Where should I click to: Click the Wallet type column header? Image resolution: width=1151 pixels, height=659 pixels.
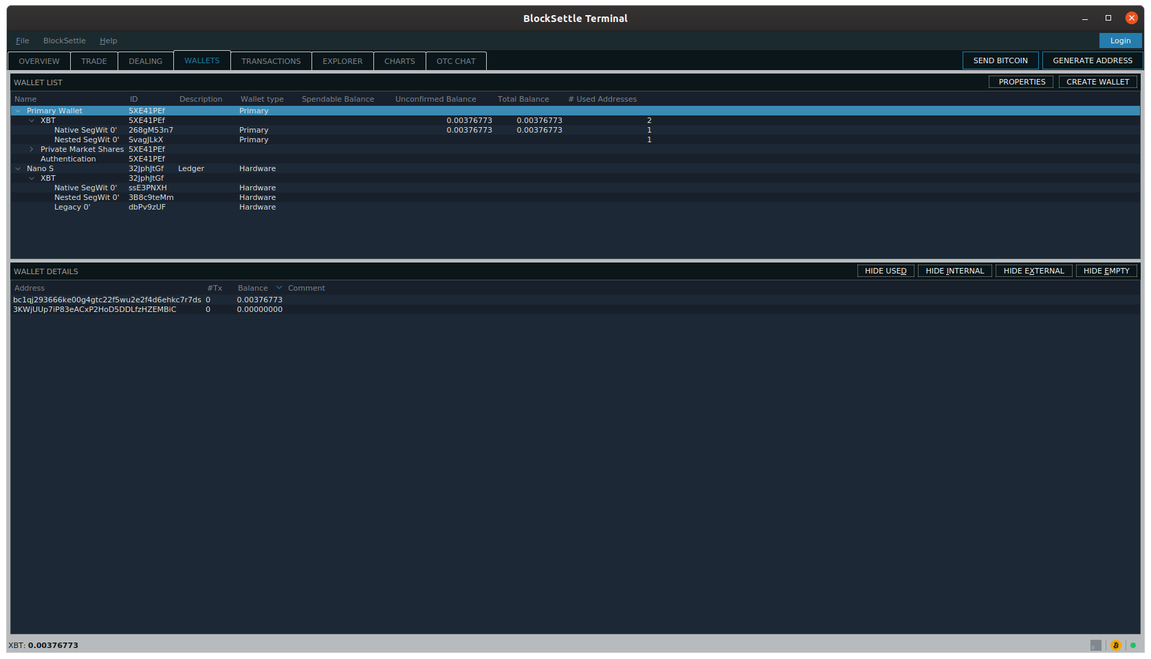pyautogui.click(x=262, y=99)
